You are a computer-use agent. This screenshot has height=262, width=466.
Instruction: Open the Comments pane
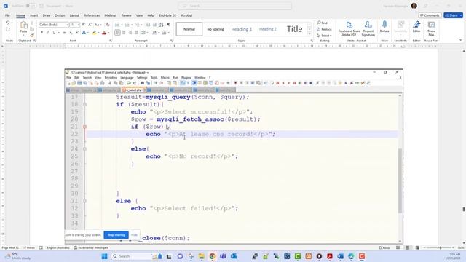430,15
